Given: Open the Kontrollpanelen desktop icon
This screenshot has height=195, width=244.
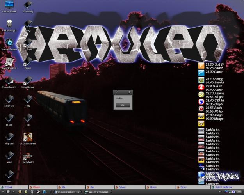Looking at the screenshot, I should coord(9,61).
